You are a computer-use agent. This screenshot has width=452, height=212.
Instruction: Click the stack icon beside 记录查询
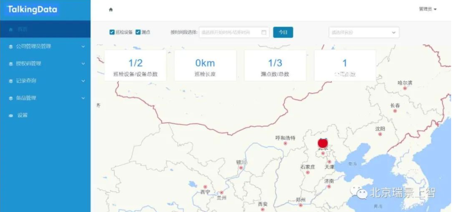(x=11, y=81)
